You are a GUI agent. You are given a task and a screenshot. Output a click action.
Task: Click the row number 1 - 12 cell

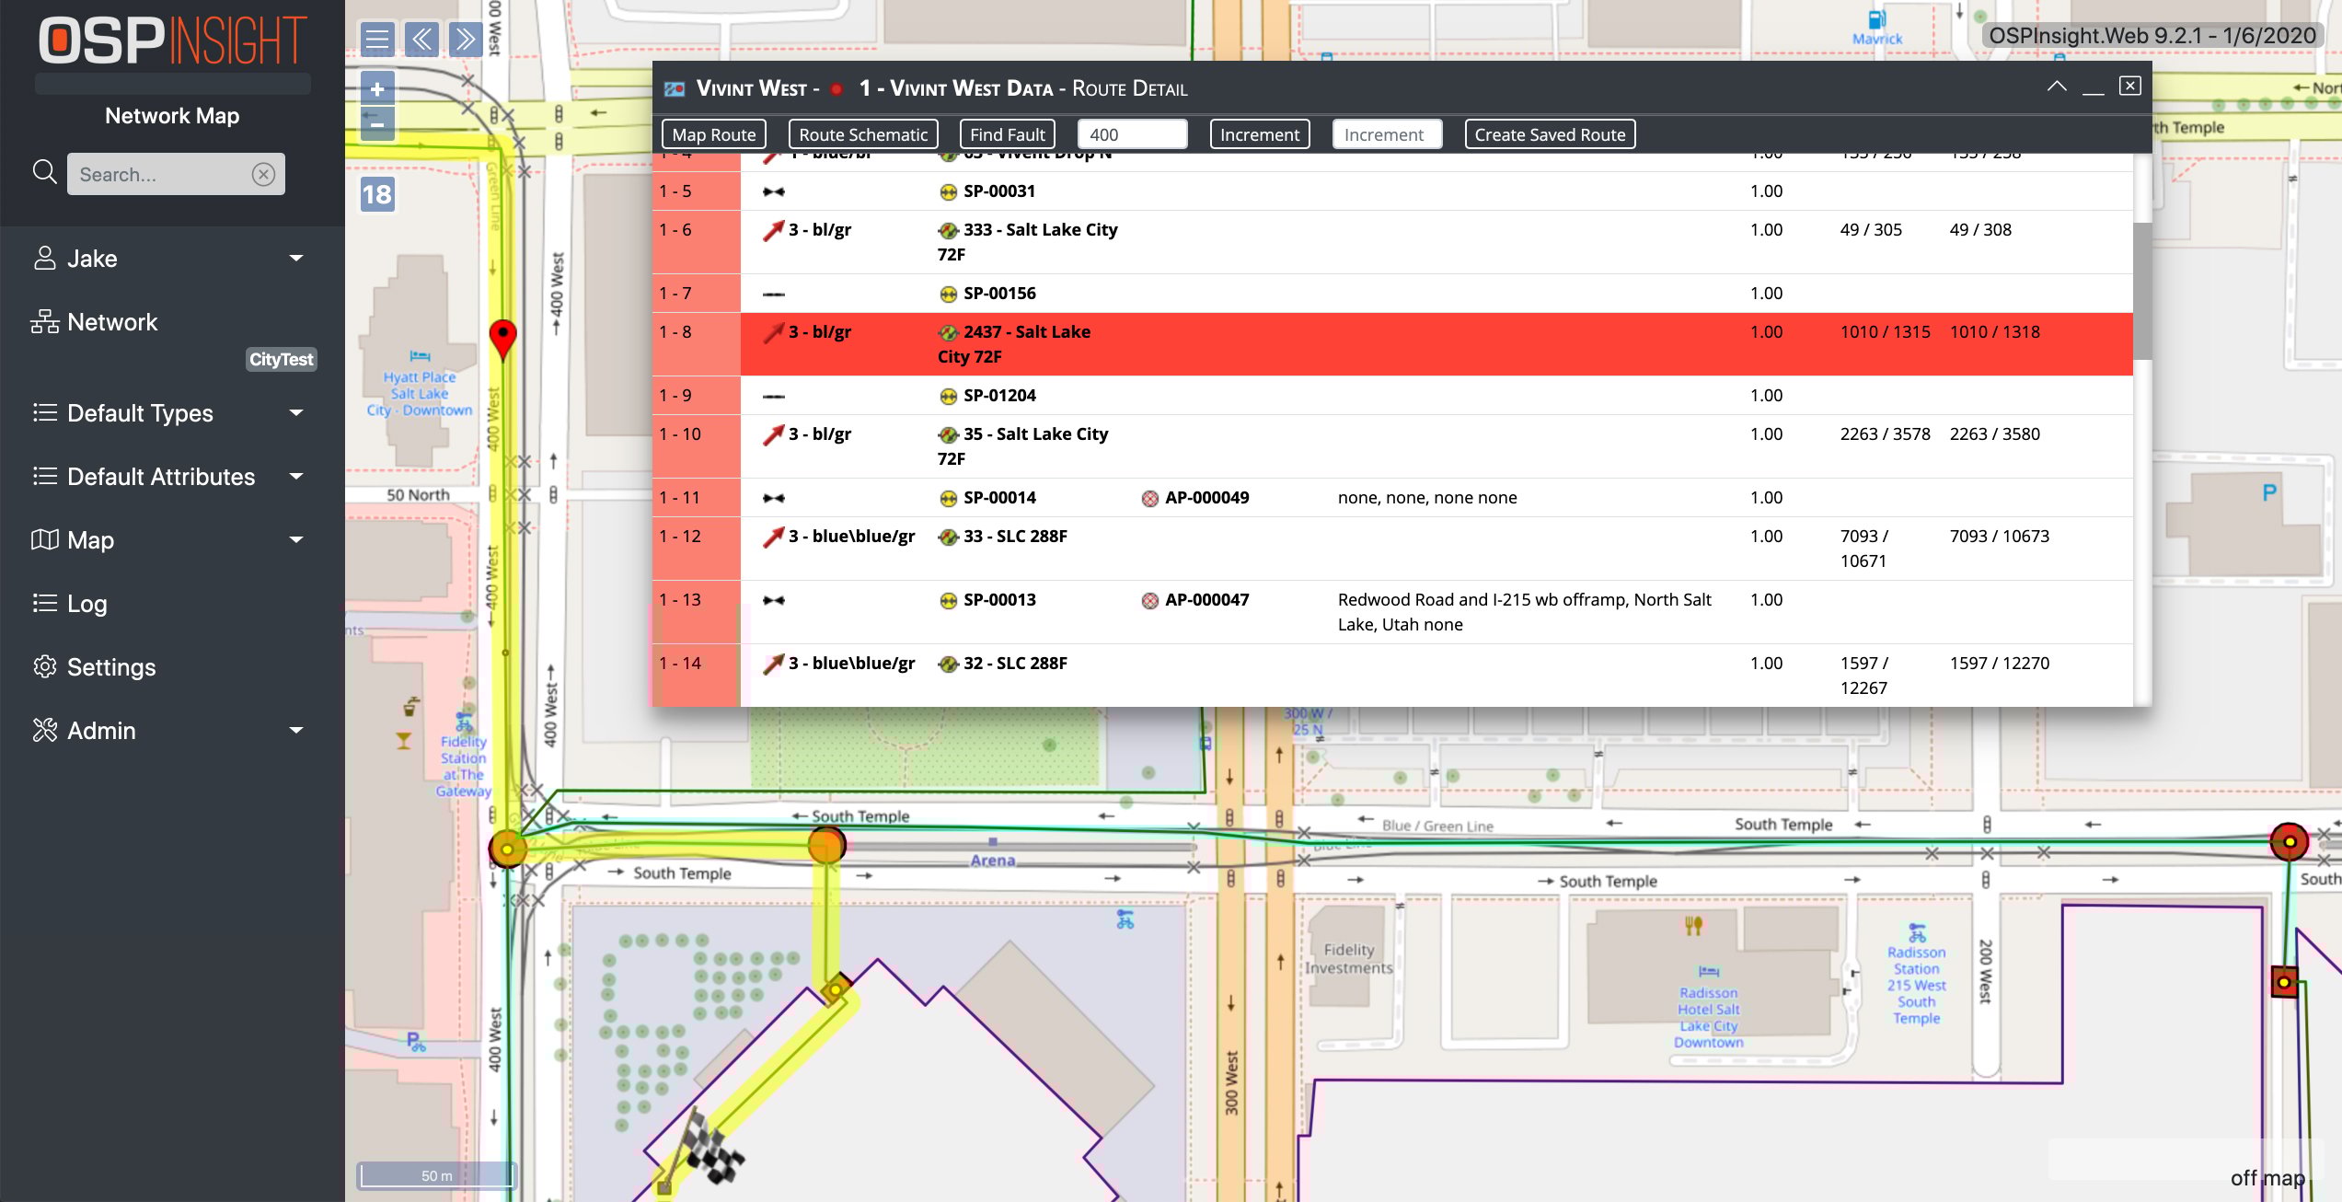click(697, 549)
